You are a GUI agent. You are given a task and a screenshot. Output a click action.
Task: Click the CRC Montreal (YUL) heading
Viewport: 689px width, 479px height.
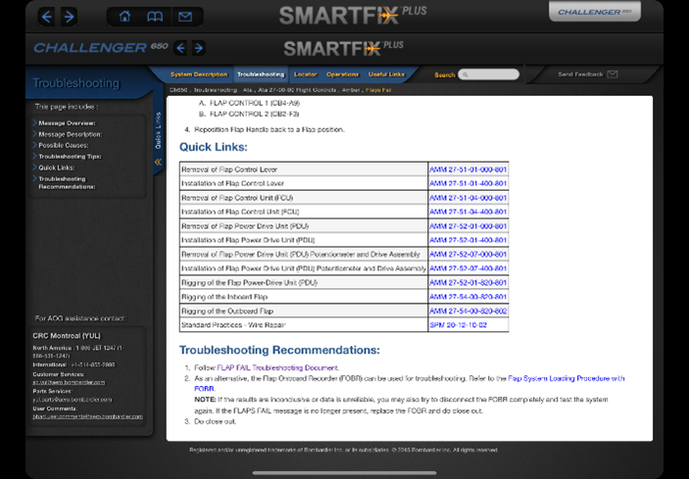point(67,335)
